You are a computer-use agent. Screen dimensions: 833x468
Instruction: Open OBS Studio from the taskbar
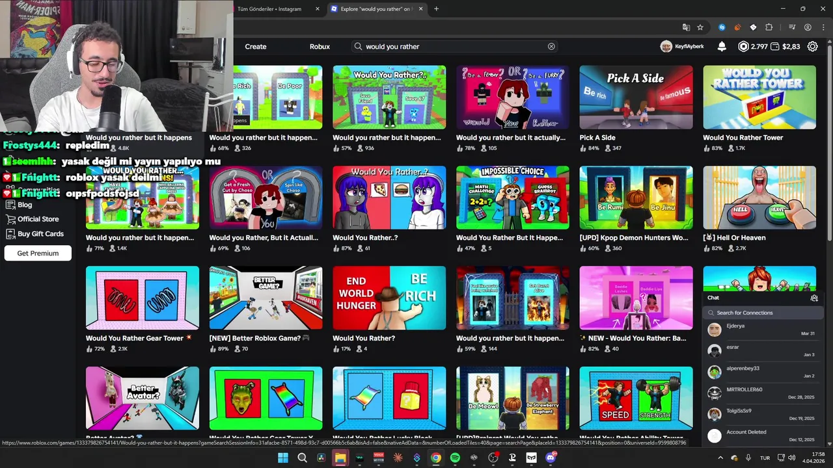[x=493, y=458]
